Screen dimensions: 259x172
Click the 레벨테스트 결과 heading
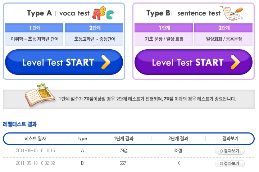coord(20,124)
